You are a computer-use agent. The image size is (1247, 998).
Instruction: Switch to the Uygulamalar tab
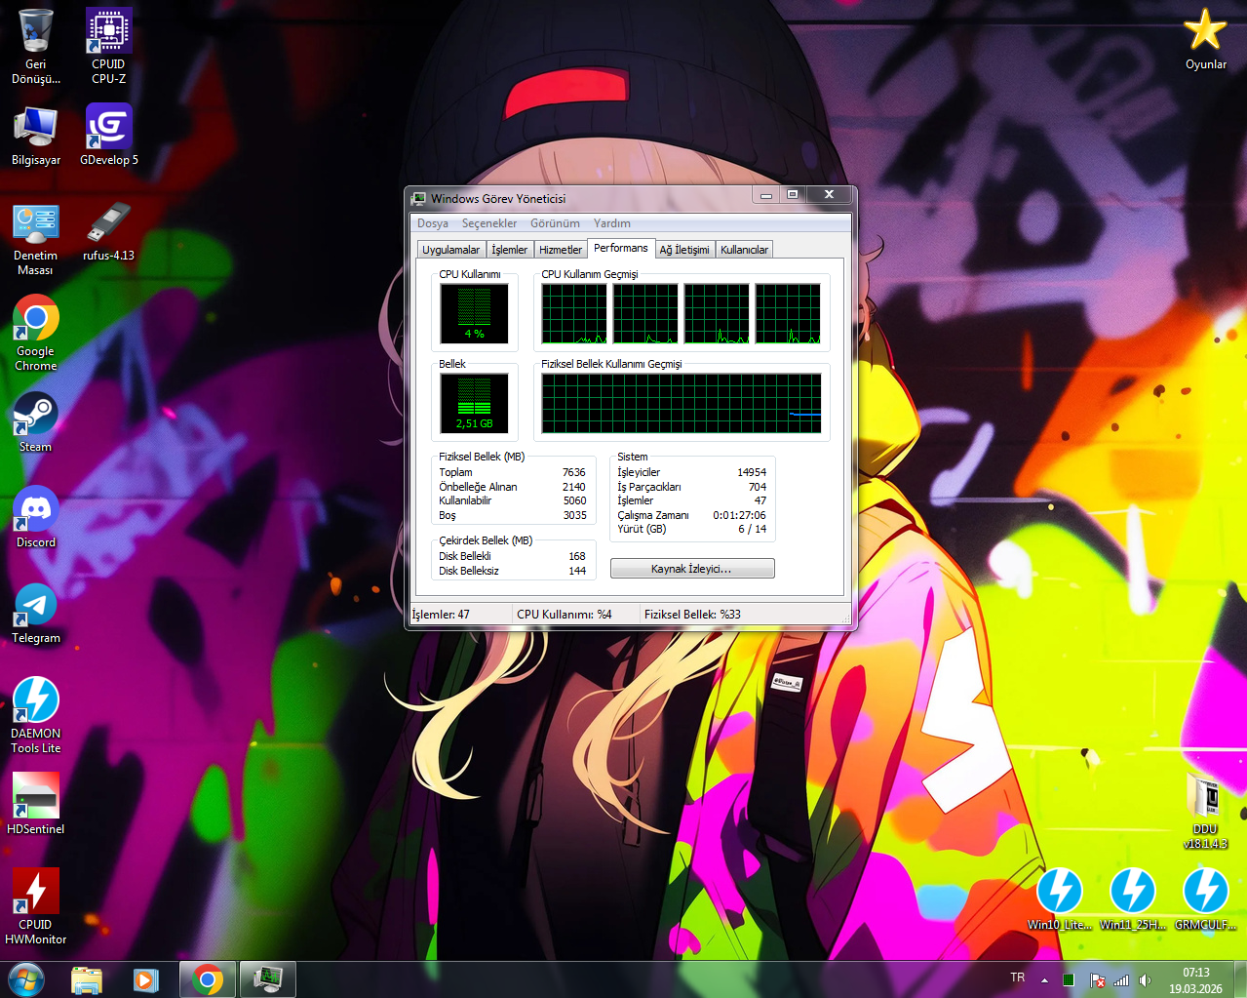tap(450, 250)
